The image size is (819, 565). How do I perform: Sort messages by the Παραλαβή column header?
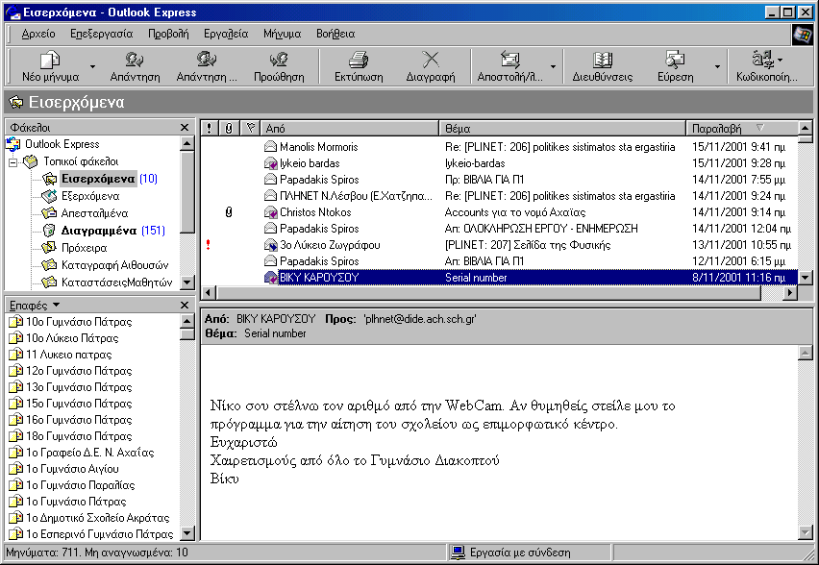point(742,128)
